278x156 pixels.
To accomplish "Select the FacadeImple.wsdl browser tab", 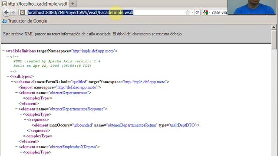I will (35, 4).
